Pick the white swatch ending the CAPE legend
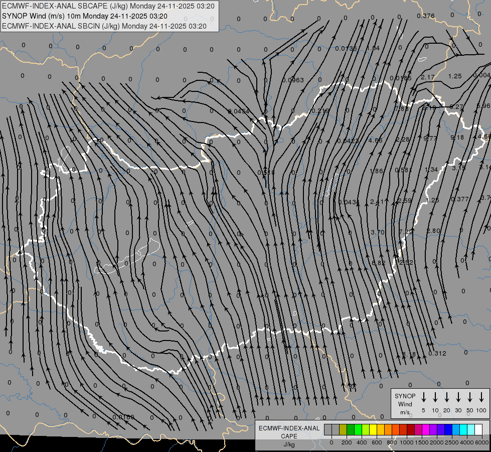This screenshot has height=452, width=491. pos(478,430)
